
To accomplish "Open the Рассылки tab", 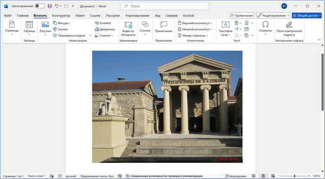I will 113,15.
